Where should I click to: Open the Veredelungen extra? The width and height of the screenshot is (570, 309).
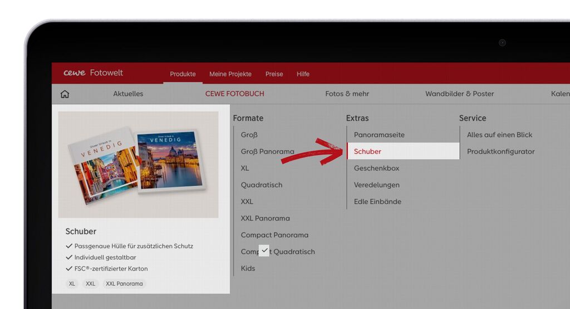[377, 185]
